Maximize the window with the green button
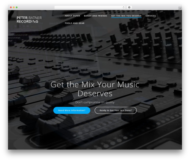 (17, 7)
